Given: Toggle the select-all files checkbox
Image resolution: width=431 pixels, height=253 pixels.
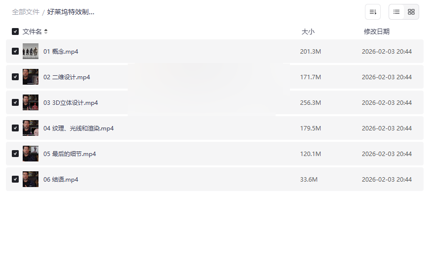Looking at the screenshot, I should tap(15, 32).
